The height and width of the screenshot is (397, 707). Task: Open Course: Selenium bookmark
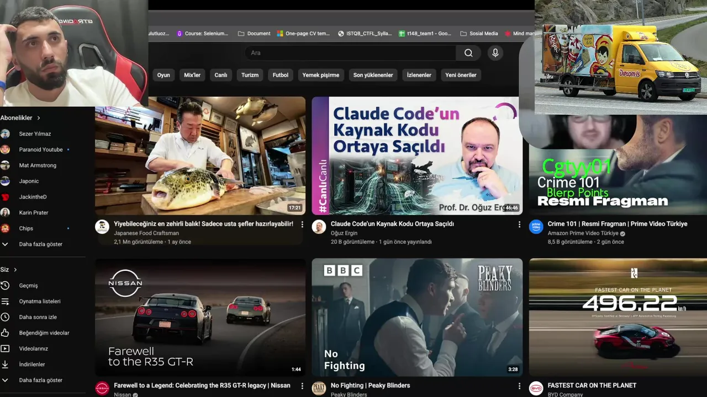pyautogui.click(x=202, y=34)
